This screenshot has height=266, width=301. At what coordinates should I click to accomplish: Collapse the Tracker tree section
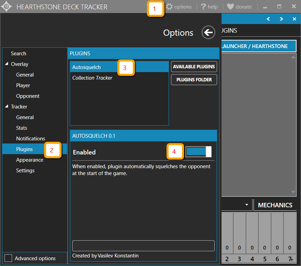tap(7, 106)
